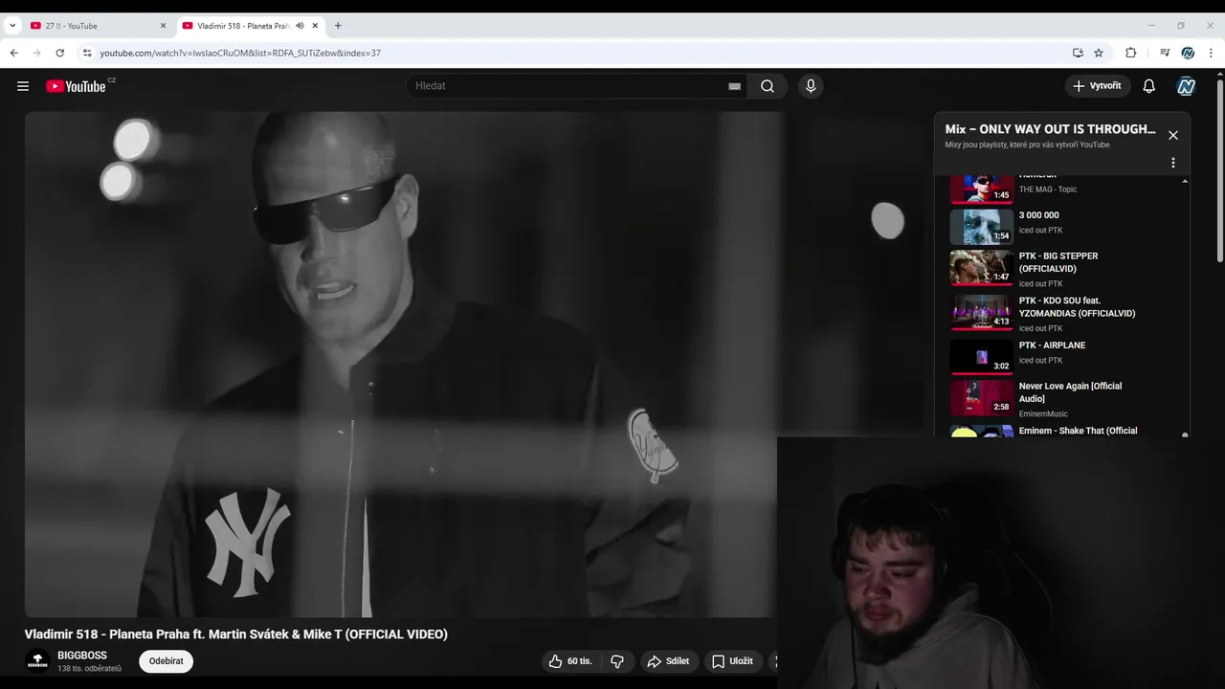Image resolution: width=1225 pixels, height=689 pixels.
Task: Open BIGGBOSS channel name link
Action: coord(82,656)
